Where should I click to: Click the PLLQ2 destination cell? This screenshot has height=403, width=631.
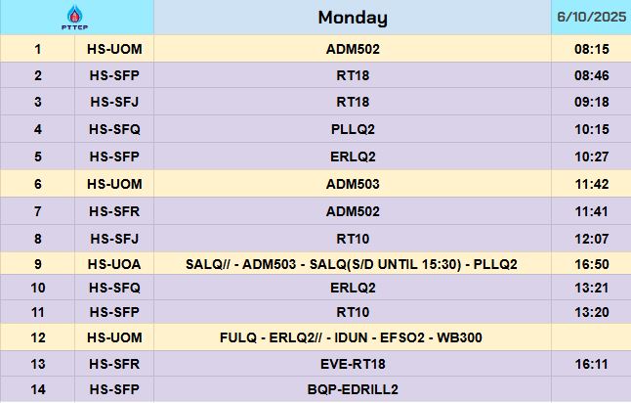(x=352, y=129)
